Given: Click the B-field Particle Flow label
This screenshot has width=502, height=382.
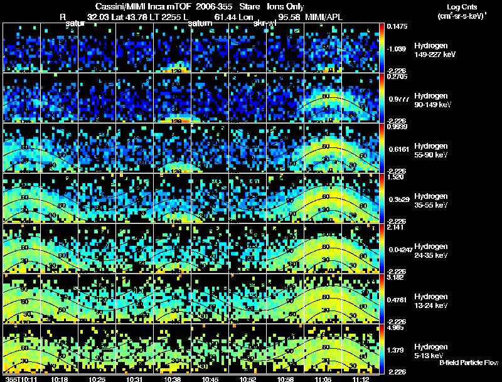Looking at the screenshot, I should point(469,363).
